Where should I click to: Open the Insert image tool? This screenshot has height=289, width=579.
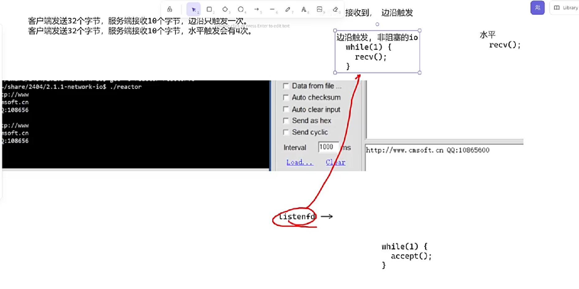pyautogui.click(x=320, y=9)
